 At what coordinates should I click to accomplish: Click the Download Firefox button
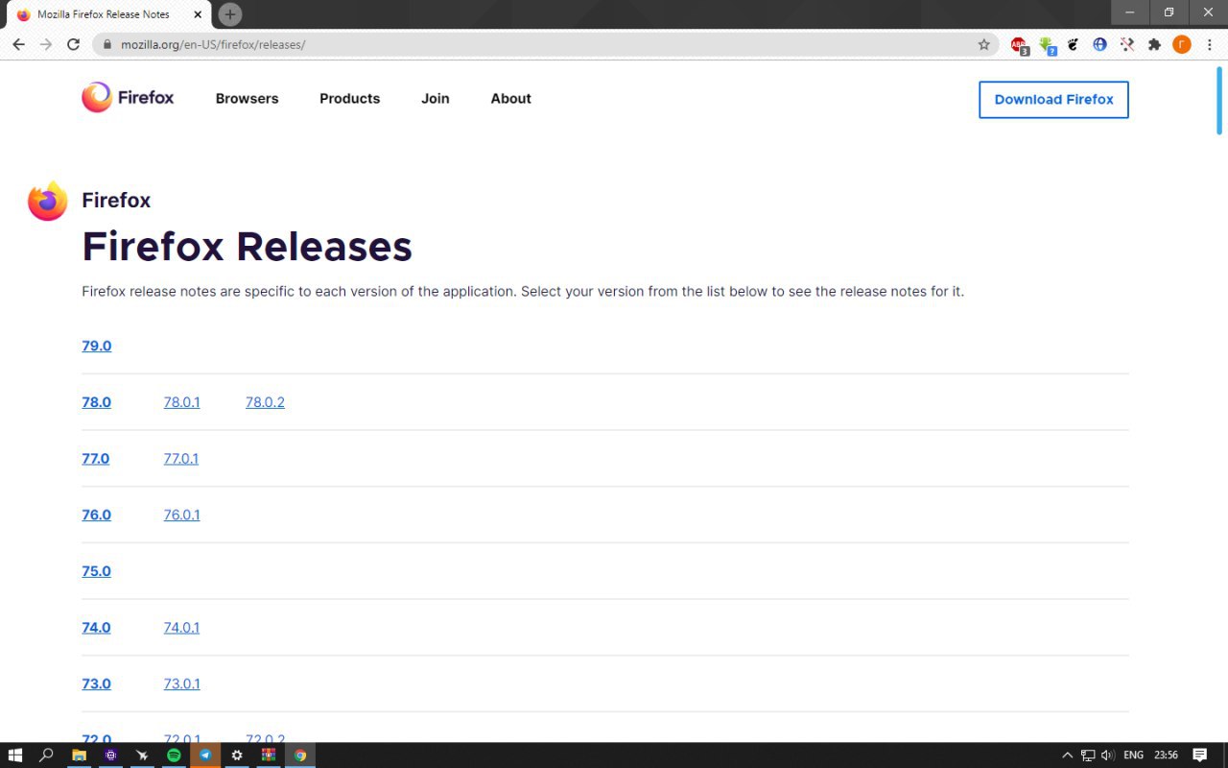point(1053,99)
